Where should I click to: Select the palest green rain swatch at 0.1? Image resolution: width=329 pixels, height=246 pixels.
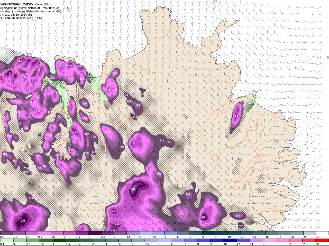point(6,240)
